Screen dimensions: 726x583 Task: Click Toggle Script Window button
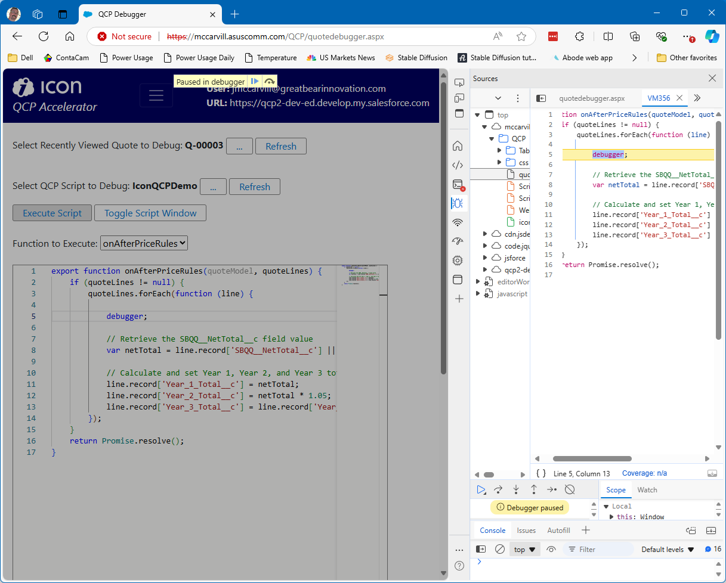point(150,213)
